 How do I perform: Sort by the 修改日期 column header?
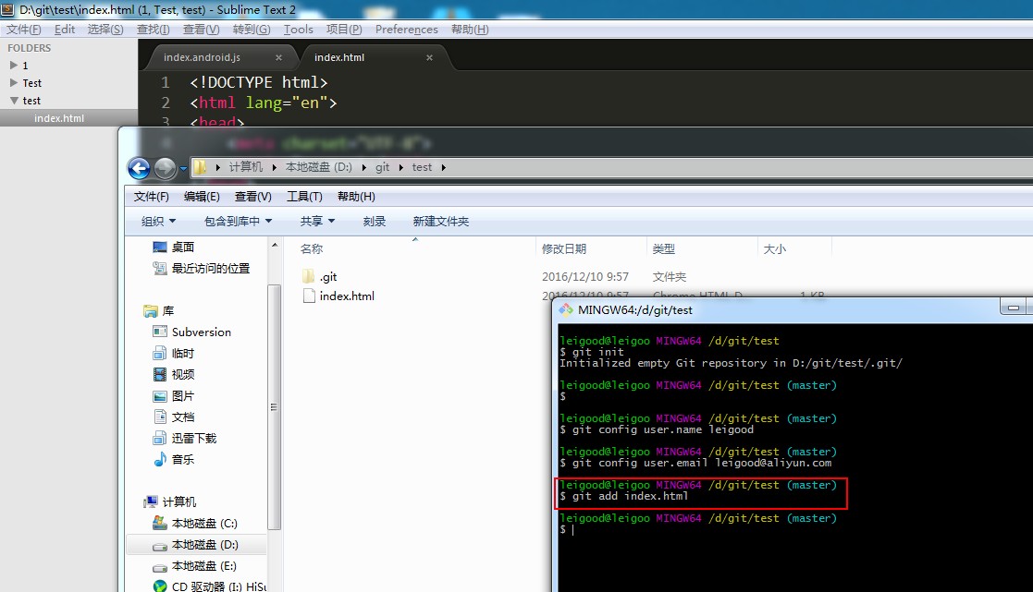[564, 248]
